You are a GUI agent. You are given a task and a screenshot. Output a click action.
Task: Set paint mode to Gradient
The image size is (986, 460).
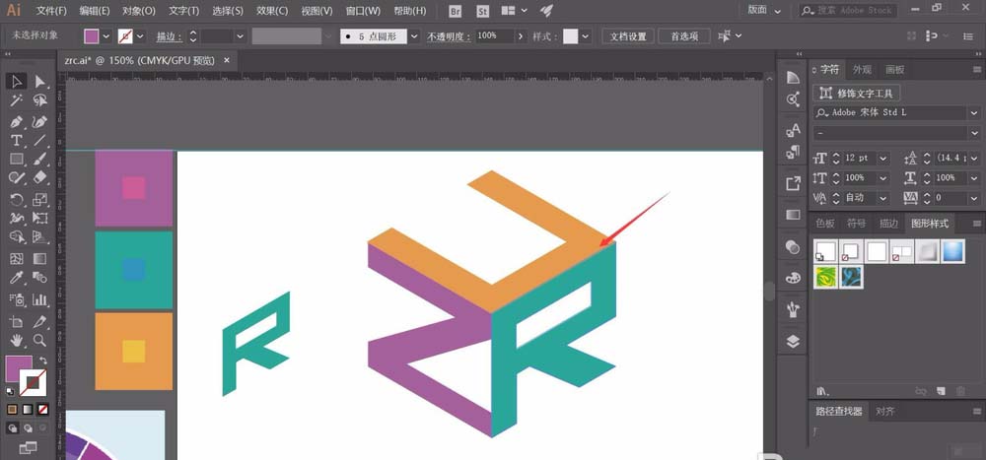pos(27,409)
